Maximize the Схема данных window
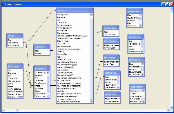The width and height of the screenshot is (174, 114). pos(167,4)
